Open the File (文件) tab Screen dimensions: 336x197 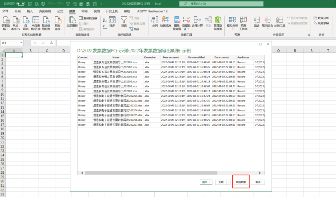5,11
